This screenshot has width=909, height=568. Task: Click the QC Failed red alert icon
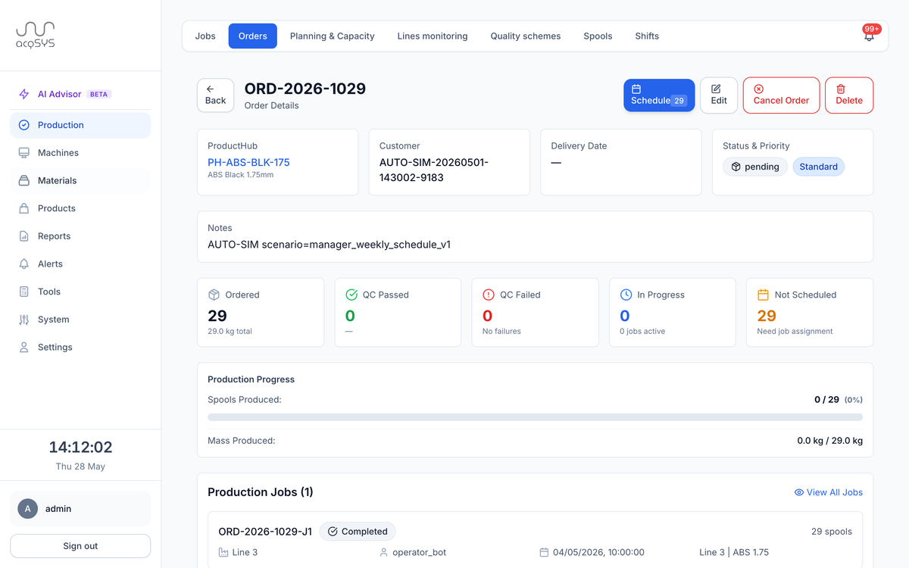click(x=489, y=295)
